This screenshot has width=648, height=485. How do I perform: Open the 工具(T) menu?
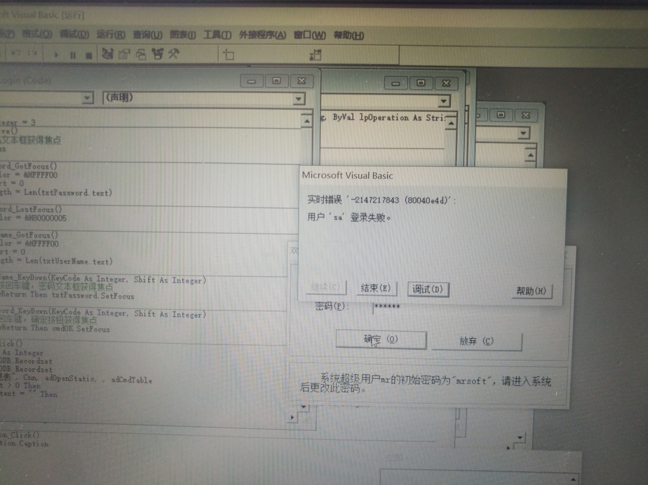(217, 35)
